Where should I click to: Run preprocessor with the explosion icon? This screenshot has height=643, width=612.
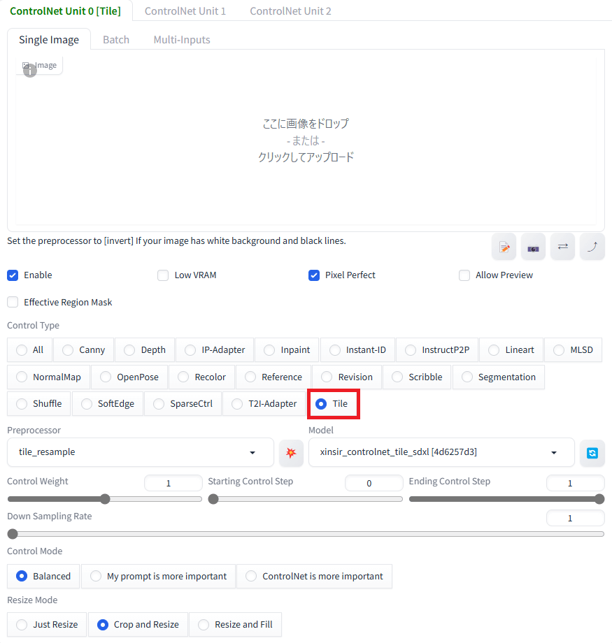click(x=291, y=453)
